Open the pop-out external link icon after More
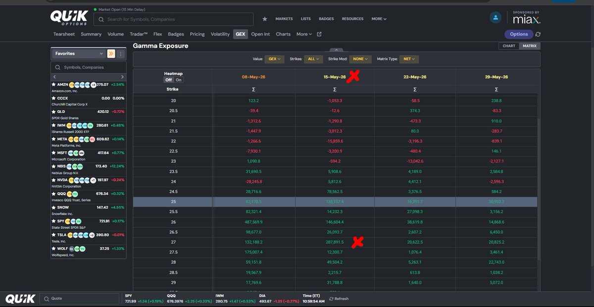Image resolution: width=594 pixels, height=307 pixels. 319,34
